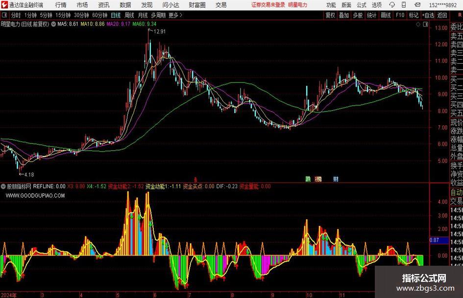Switch to the 月线 monthly tab

(143, 15)
